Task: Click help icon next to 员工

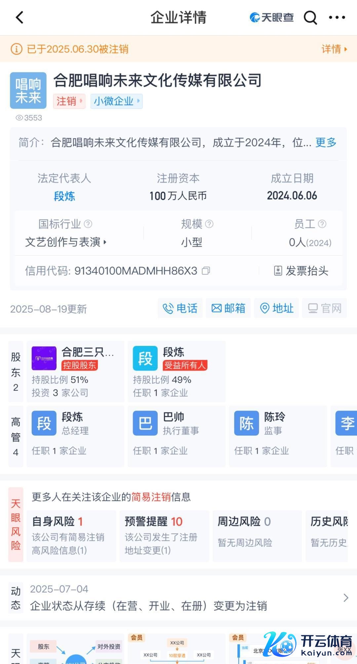Action: 322,224
